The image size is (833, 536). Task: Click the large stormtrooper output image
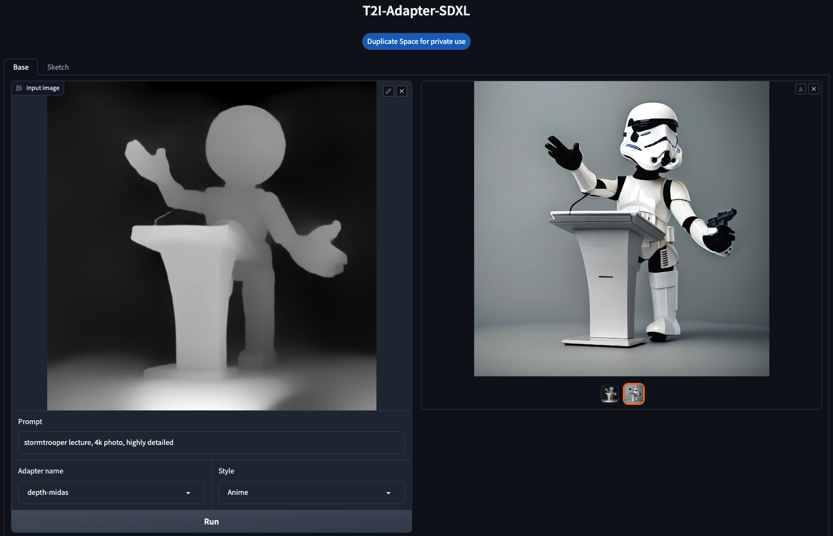tap(622, 229)
